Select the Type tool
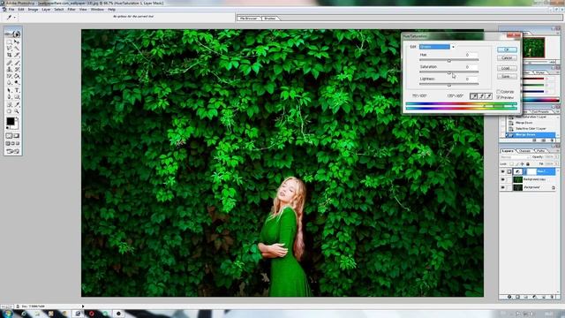 click(x=17, y=90)
